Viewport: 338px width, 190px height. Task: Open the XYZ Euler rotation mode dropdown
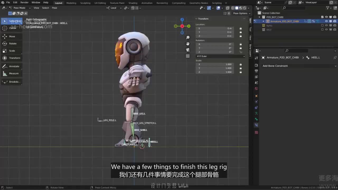(x=220, y=56)
